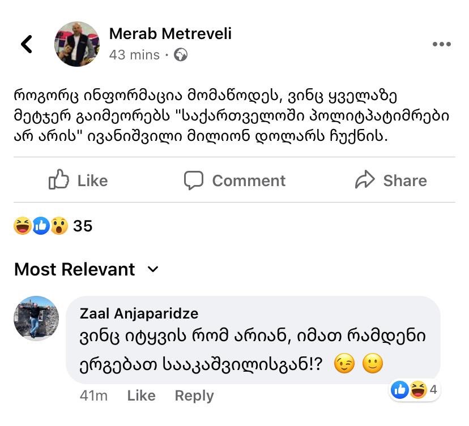Click the globe public audience icon

181,55
